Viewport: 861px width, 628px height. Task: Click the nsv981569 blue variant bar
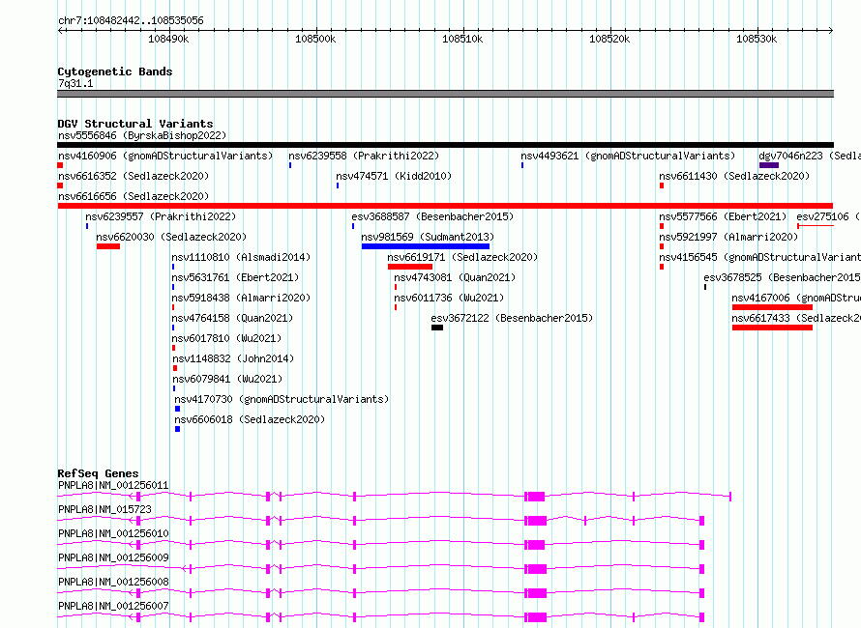click(426, 246)
